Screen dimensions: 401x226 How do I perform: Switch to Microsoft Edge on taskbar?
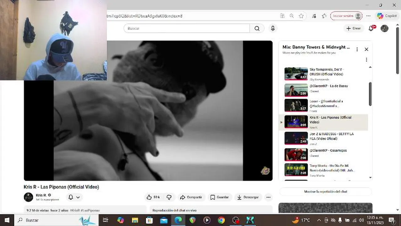(x=178, y=220)
